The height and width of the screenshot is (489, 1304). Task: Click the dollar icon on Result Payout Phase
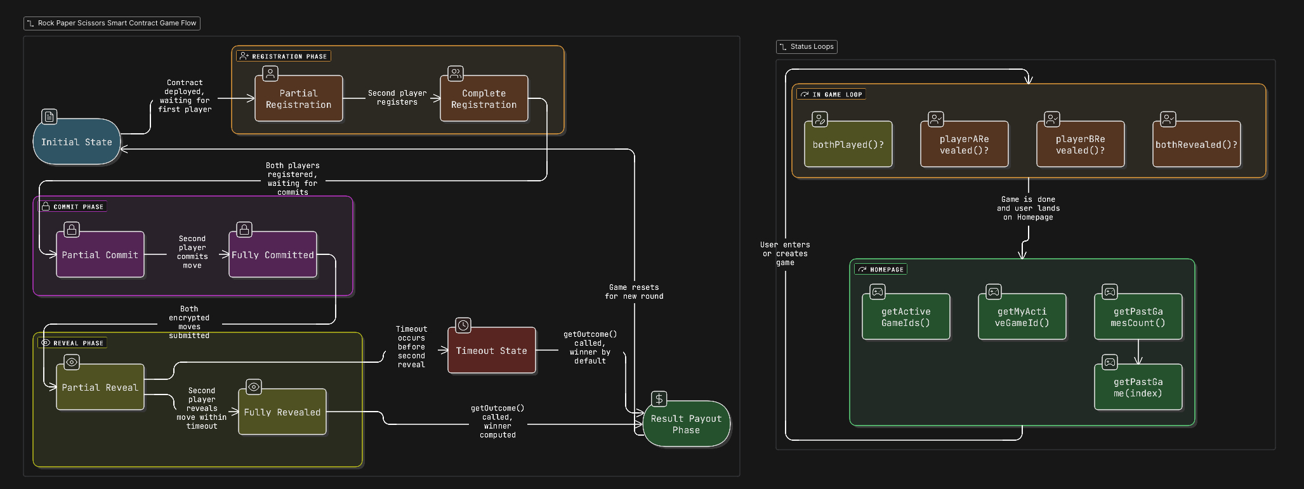[x=659, y=398]
